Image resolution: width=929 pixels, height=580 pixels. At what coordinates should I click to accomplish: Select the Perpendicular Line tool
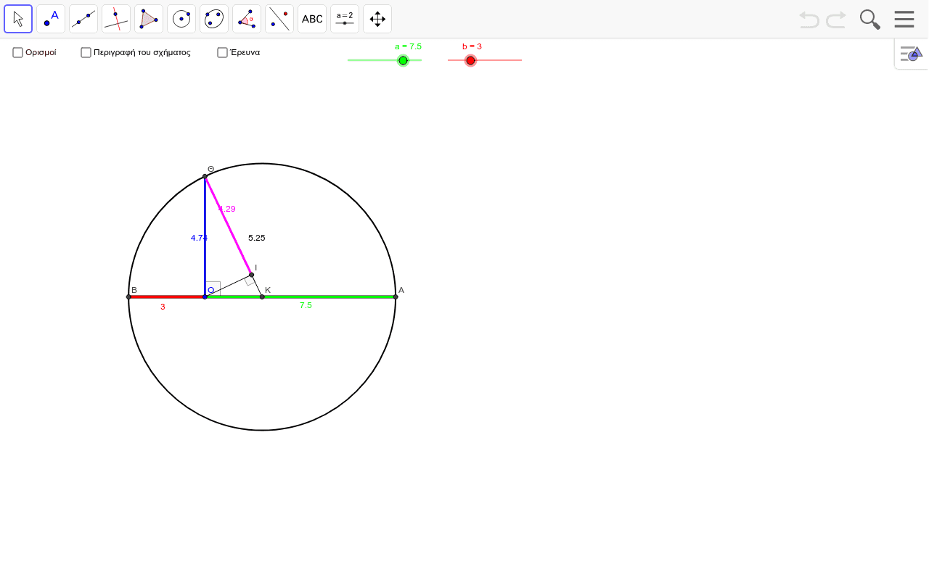point(116,19)
